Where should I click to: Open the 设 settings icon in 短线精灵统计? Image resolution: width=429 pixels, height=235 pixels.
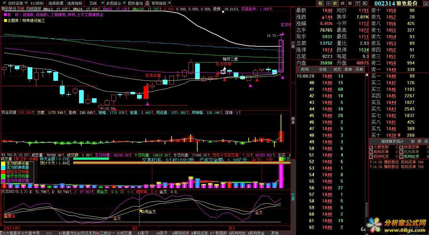pos(426,141)
